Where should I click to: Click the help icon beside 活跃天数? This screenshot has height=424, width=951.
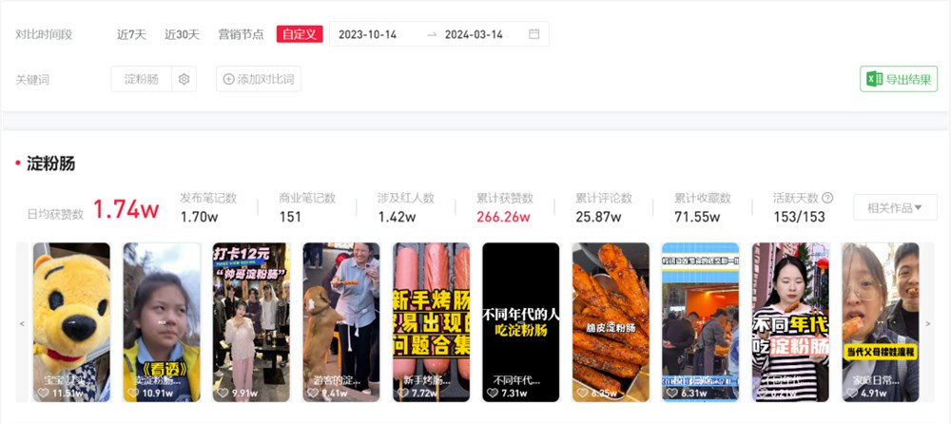[827, 198]
